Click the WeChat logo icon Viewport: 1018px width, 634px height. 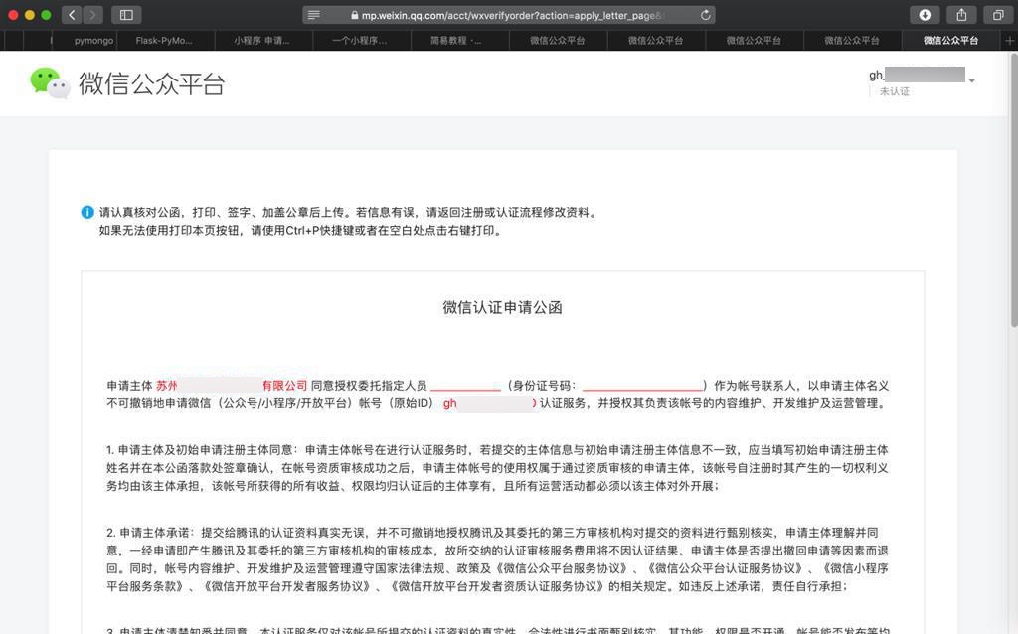50,83
